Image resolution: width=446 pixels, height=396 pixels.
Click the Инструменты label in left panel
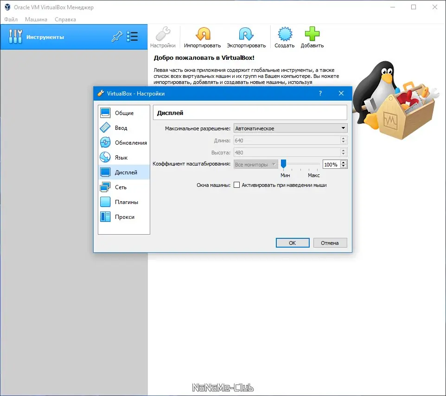point(45,37)
